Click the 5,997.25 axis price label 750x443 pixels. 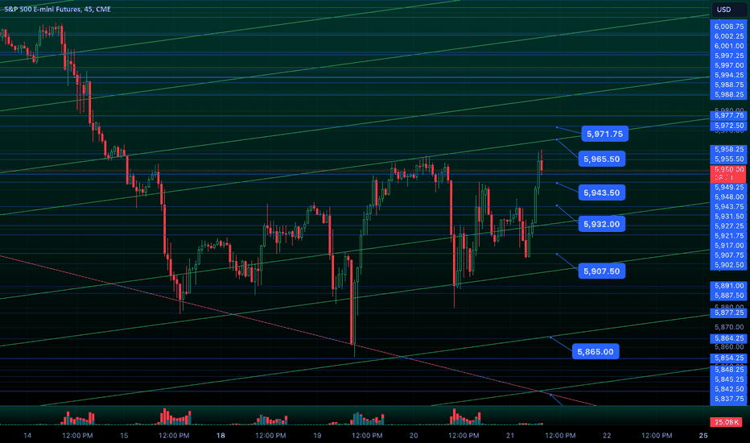[729, 56]
